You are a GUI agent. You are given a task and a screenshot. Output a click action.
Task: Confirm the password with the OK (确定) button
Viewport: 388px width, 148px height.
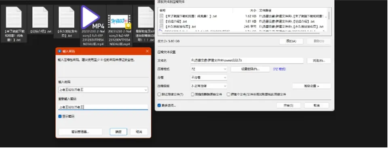click(x=118, y=132)
